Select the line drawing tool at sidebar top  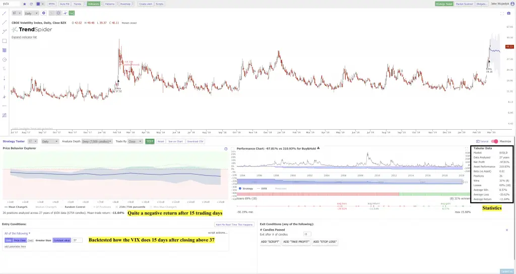point(4,14)
